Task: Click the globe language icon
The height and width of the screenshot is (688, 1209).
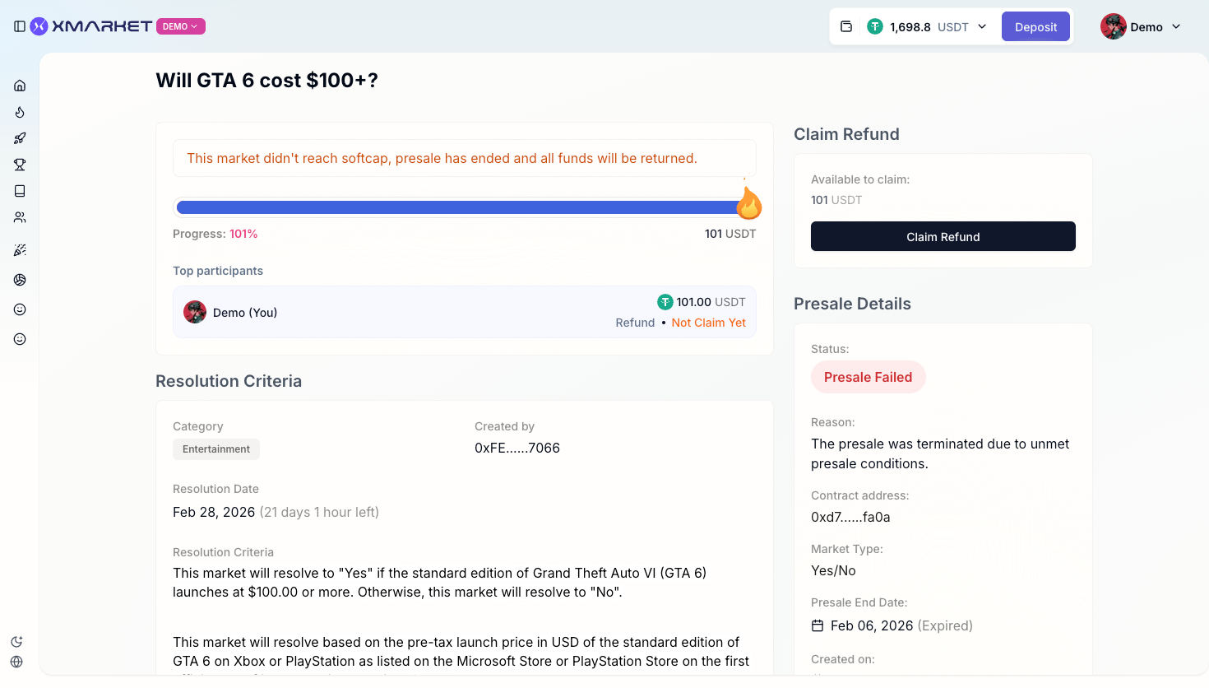Action: click(16, 662)
